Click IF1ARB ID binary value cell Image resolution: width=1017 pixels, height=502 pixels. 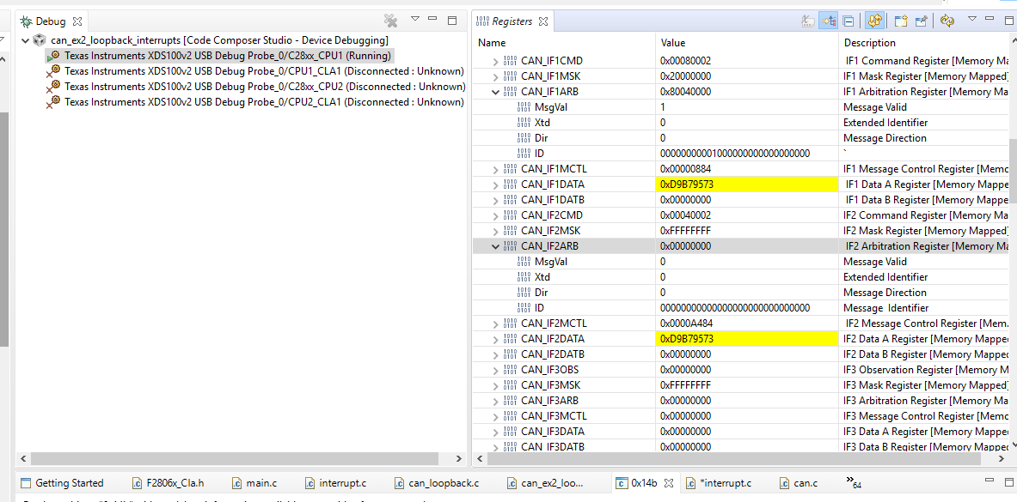pos(735,154)
